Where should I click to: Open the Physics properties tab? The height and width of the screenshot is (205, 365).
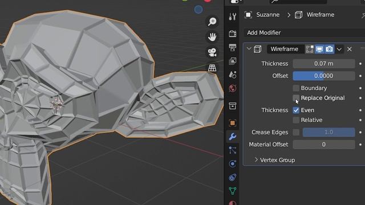click(x=232, y=164)
